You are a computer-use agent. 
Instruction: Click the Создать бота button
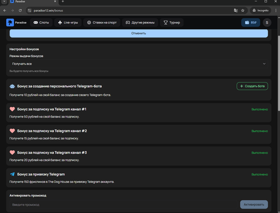coord(252,86)
